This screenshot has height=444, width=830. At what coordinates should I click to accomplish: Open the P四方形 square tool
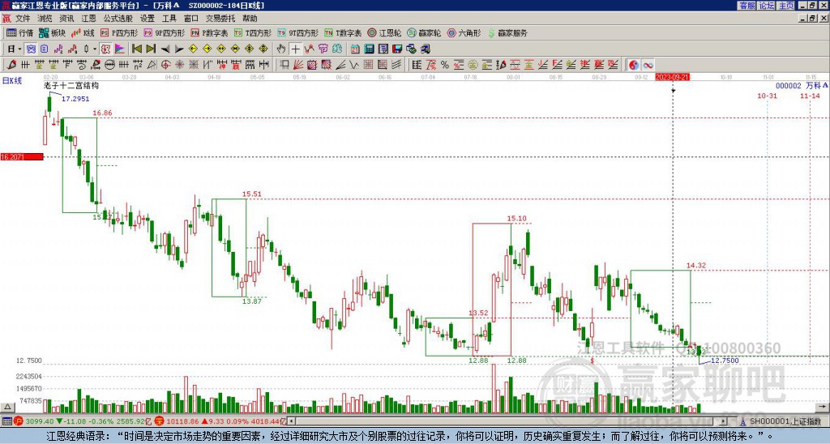pos(120,32)
